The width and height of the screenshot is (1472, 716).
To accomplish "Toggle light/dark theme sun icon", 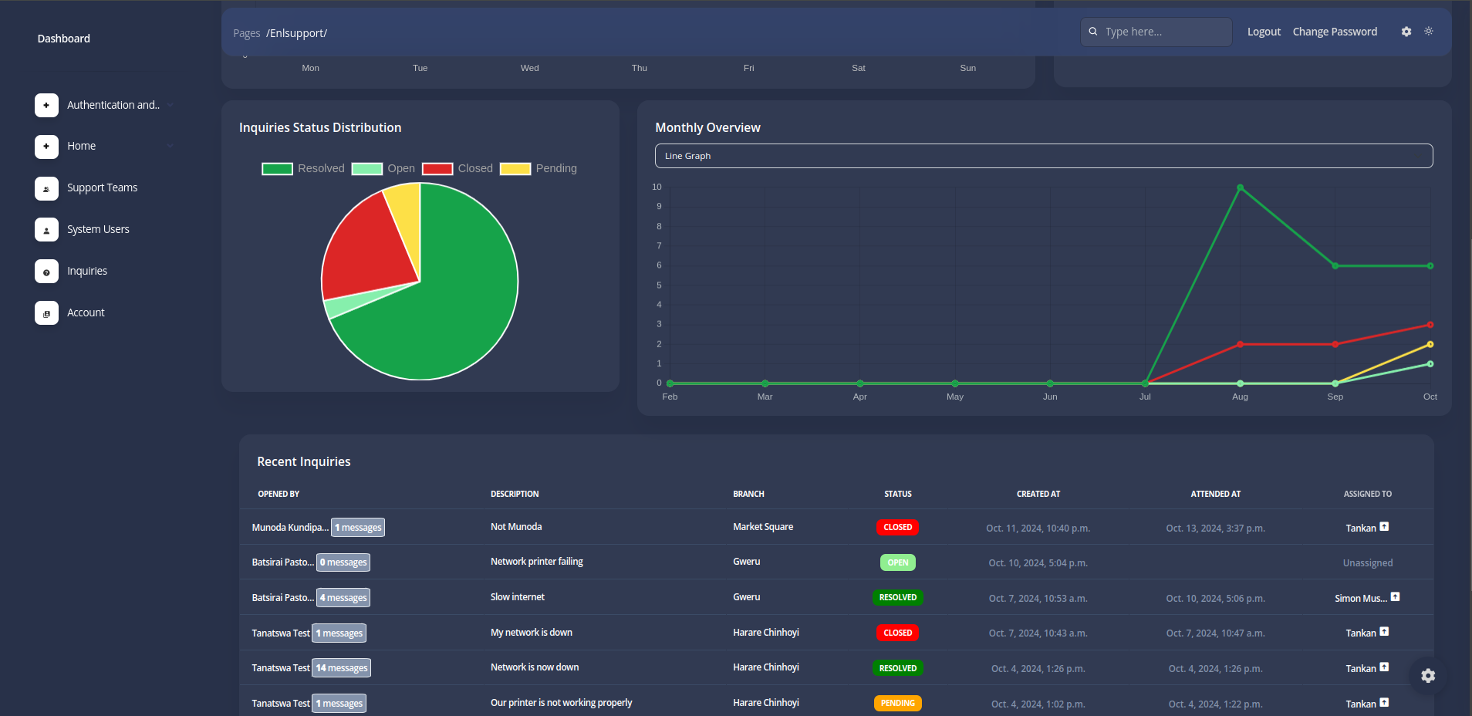I will pyautogui.click(x=1429, y=32).
